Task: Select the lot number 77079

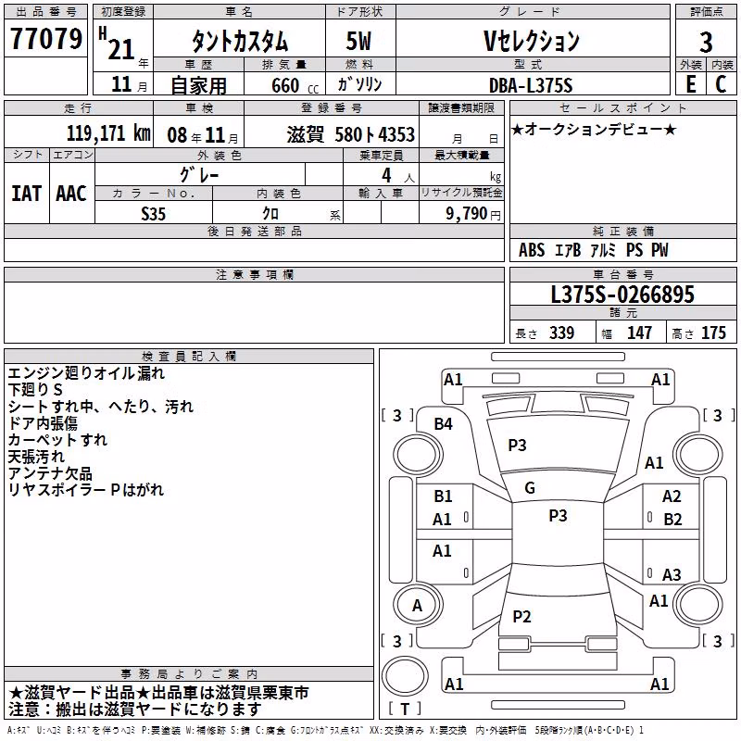Action: pyautogui.click(x=46, y=38)
